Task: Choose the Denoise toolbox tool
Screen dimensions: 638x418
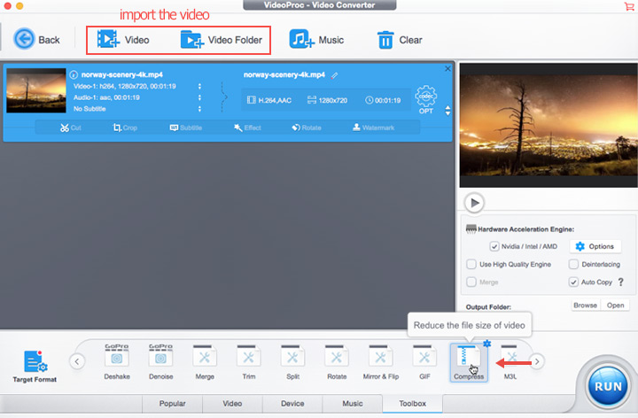Action: [160, 357]
